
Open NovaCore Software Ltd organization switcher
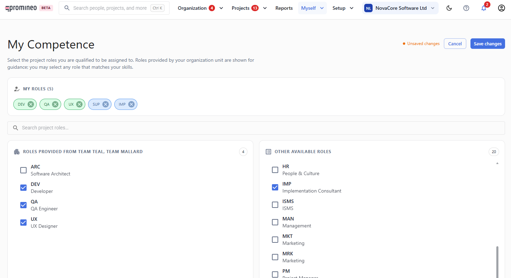tap(400, 8)
